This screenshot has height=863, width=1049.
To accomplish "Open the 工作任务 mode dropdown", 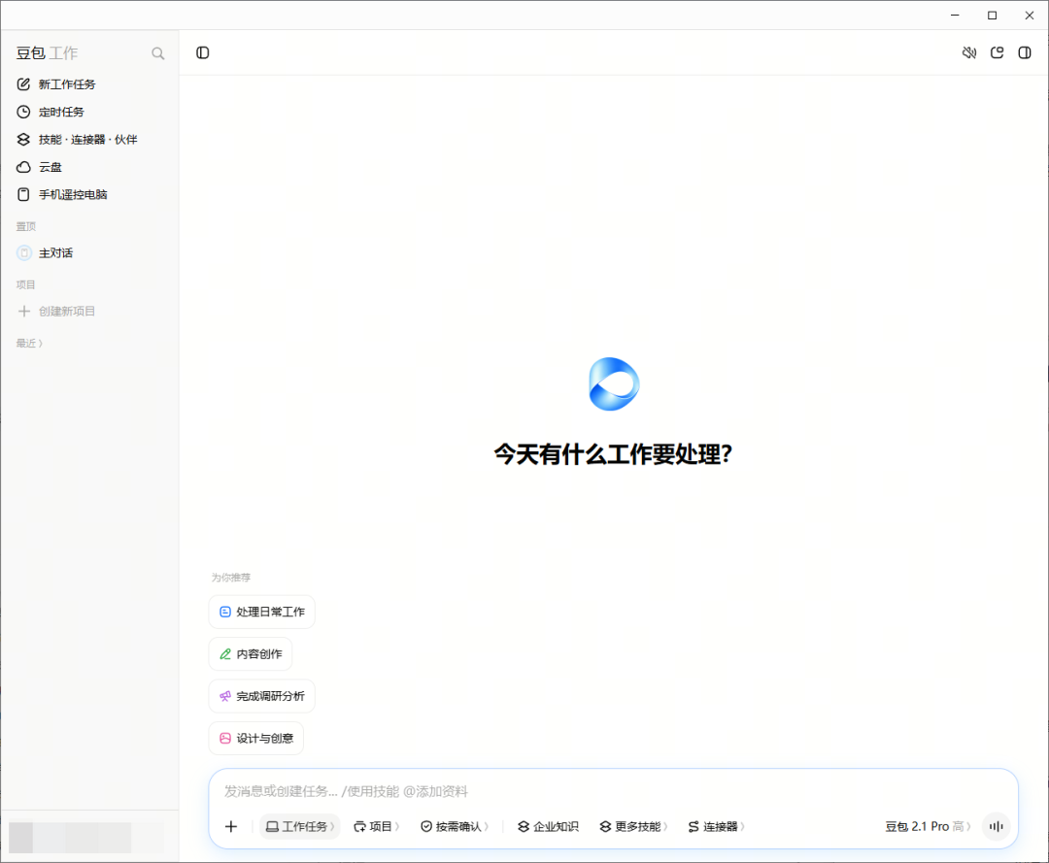I will tap(300, 826).
